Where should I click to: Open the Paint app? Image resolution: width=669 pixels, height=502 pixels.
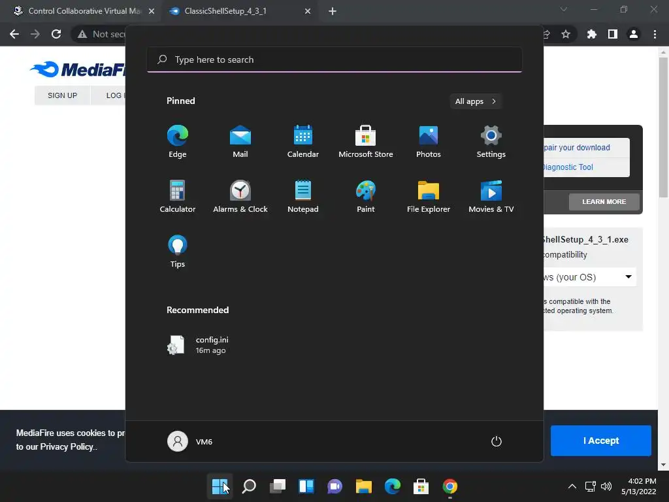366,196
